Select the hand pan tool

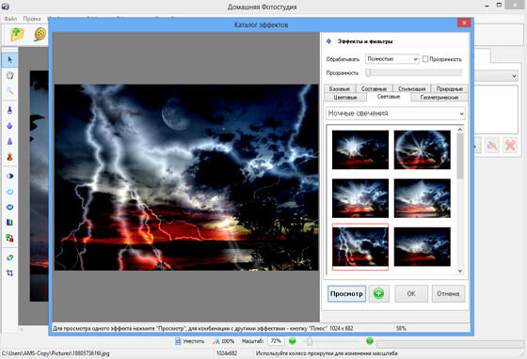9,75
